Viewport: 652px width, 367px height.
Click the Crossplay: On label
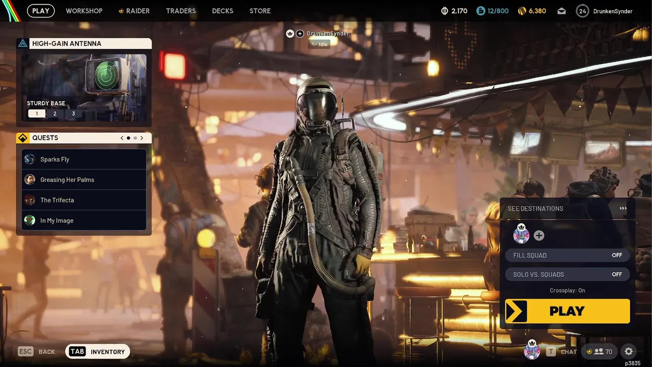pos(567,291)
